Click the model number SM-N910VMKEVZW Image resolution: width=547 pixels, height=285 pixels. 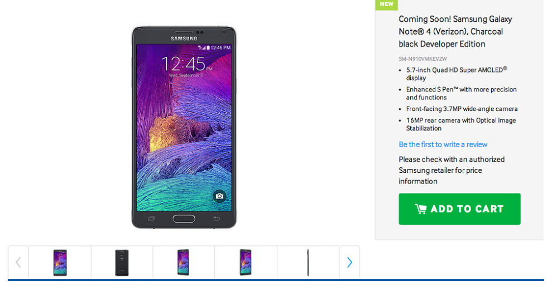pos(423,59)
